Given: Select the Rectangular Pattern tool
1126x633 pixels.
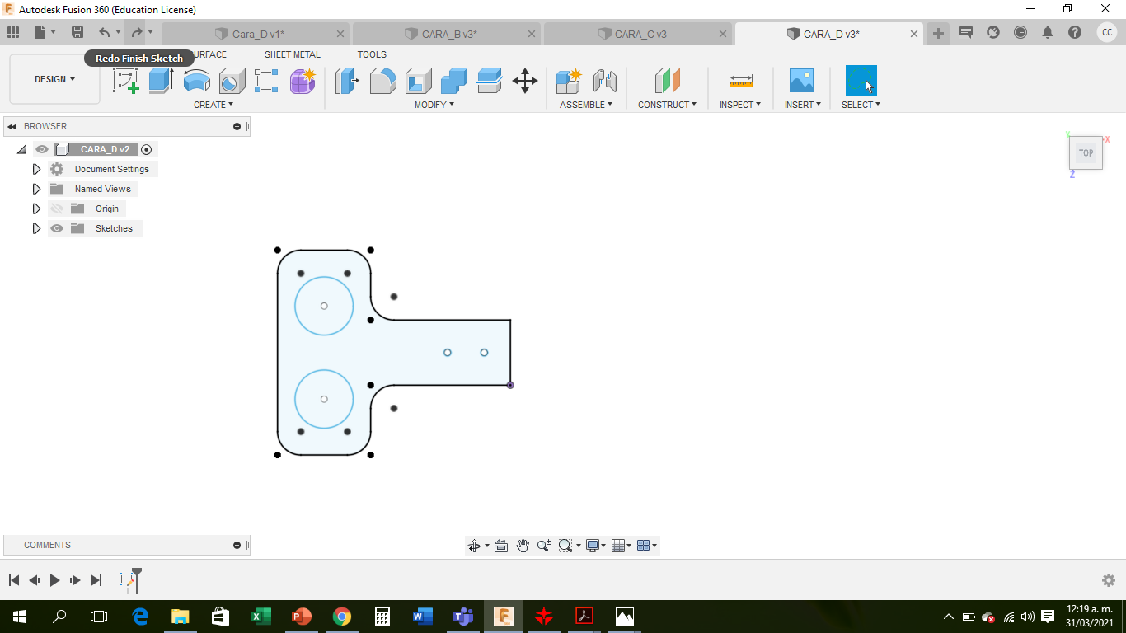Looking at the screenshot, I should 266,81.
